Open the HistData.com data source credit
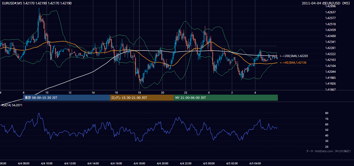The image size is (354, 166). coord(329,151)
